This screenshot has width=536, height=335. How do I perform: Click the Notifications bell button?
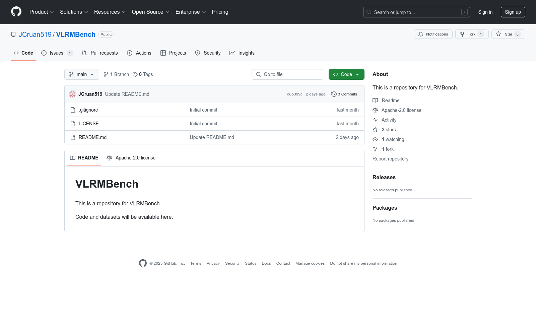[433, 34]
